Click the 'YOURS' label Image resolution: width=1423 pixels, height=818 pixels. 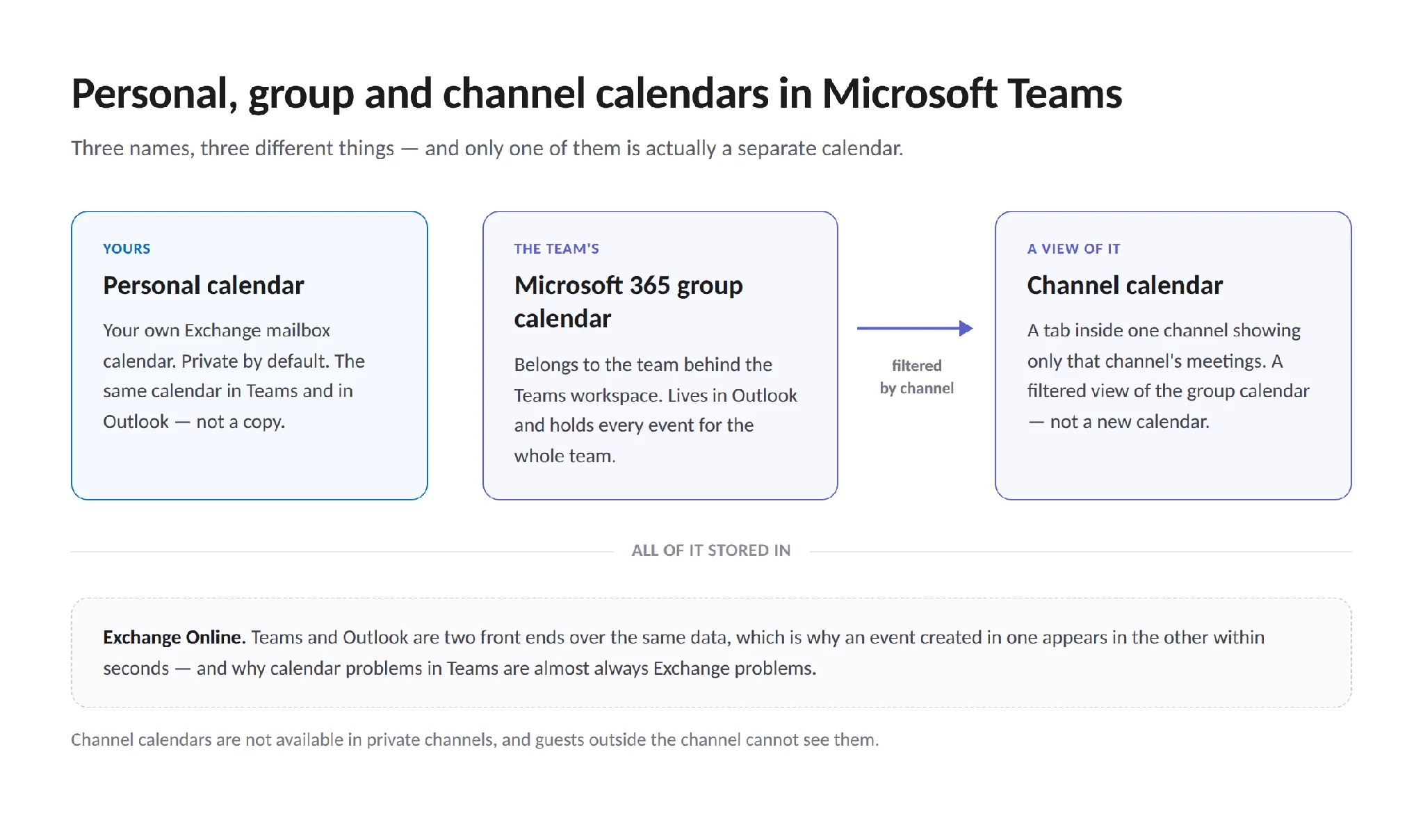[127, 249]
